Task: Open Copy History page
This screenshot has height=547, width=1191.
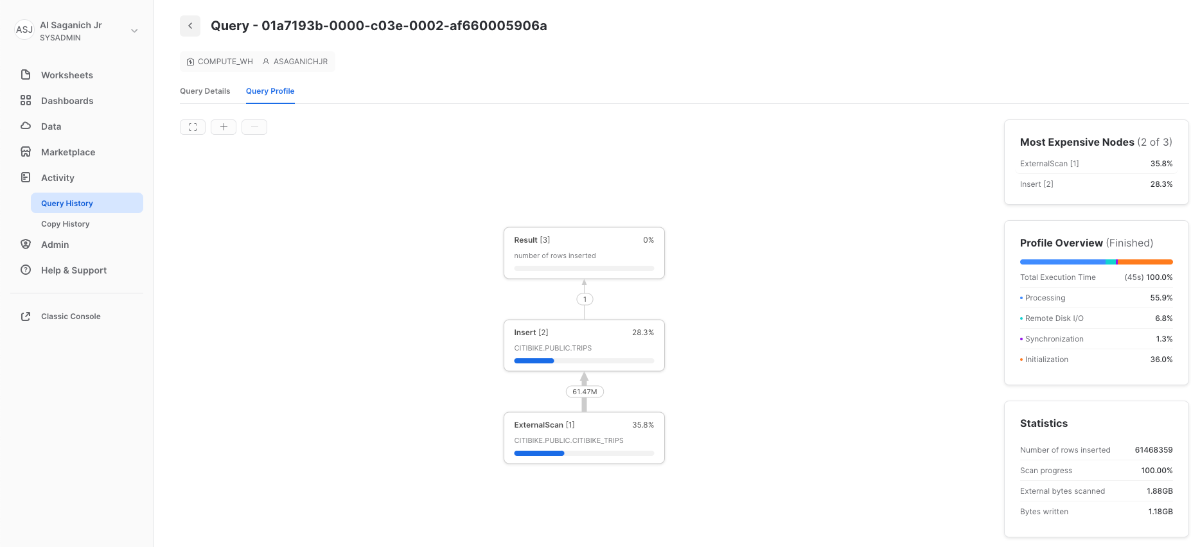Action: [x=65, y=224]
